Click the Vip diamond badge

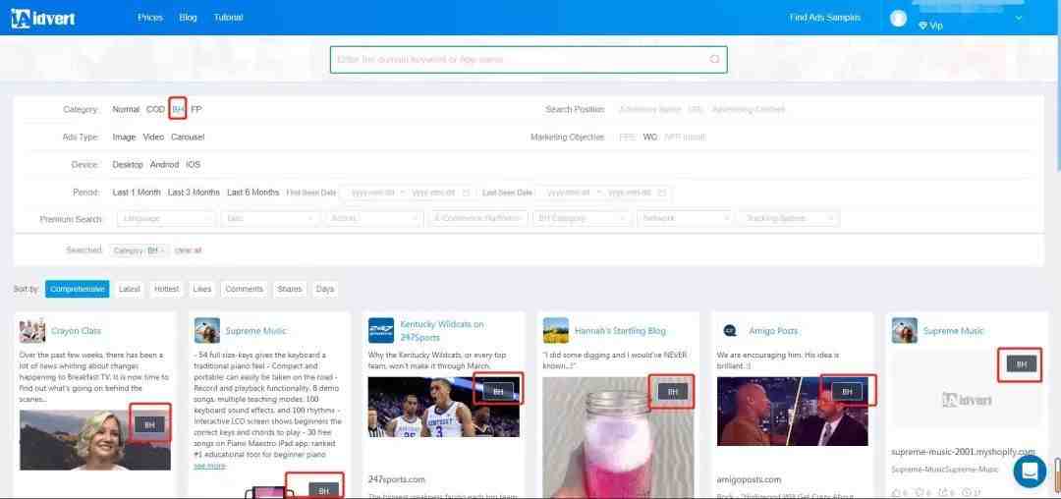(930, 26)
